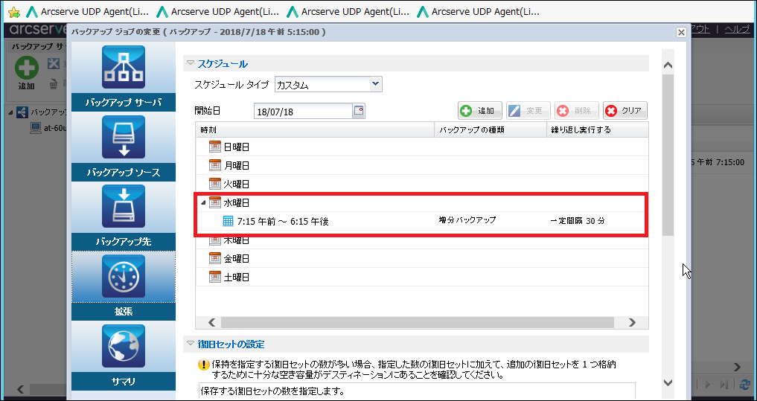Image resolution: width=757 pixels, height=401 pixels.
Task: Click the green Add (追加) plus icon in background window
Action: click(x=26, y=68)
